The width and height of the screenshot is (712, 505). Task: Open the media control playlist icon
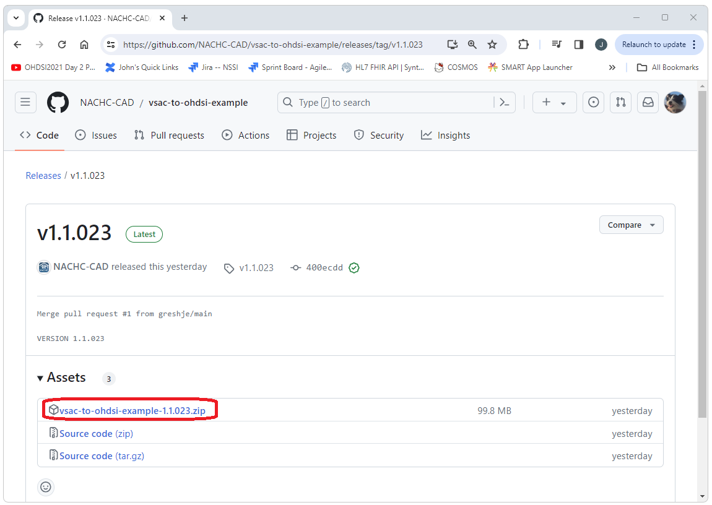coord(557,45)
